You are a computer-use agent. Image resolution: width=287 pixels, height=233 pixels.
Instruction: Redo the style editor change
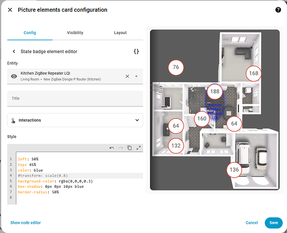click(x=121, y=148)
